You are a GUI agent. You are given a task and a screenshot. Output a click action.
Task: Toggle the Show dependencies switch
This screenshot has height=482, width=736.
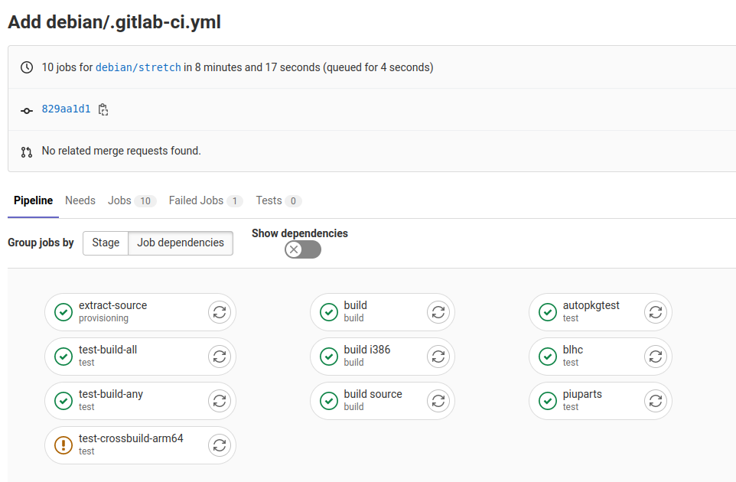(303, 249)
